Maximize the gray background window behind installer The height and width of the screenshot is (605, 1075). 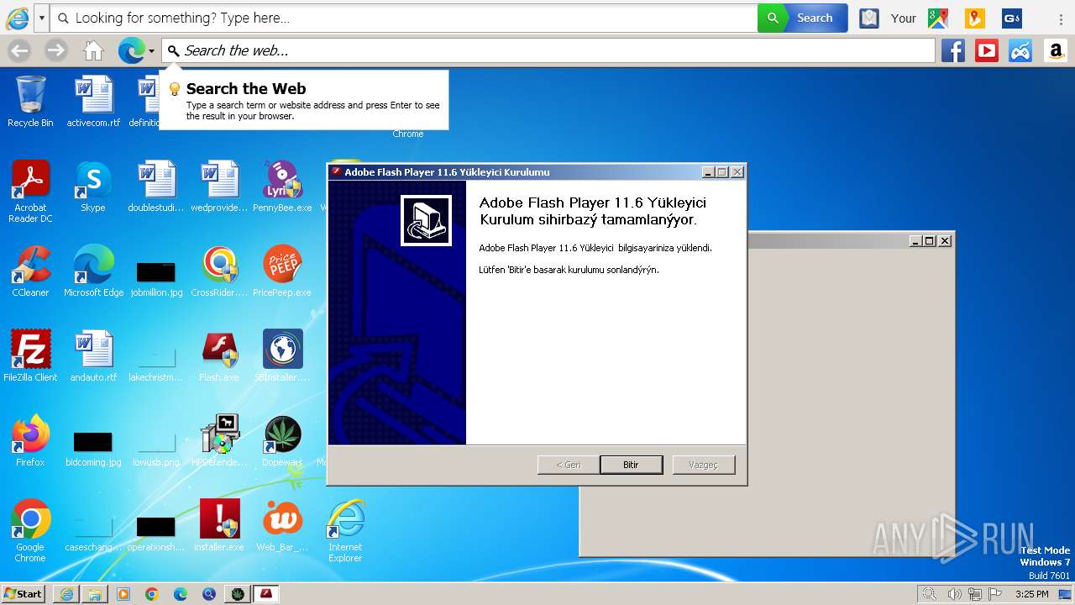point(929,241)
